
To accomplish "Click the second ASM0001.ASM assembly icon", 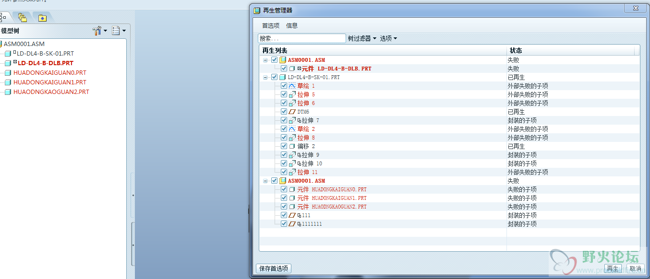I will (x=283, y=181).
